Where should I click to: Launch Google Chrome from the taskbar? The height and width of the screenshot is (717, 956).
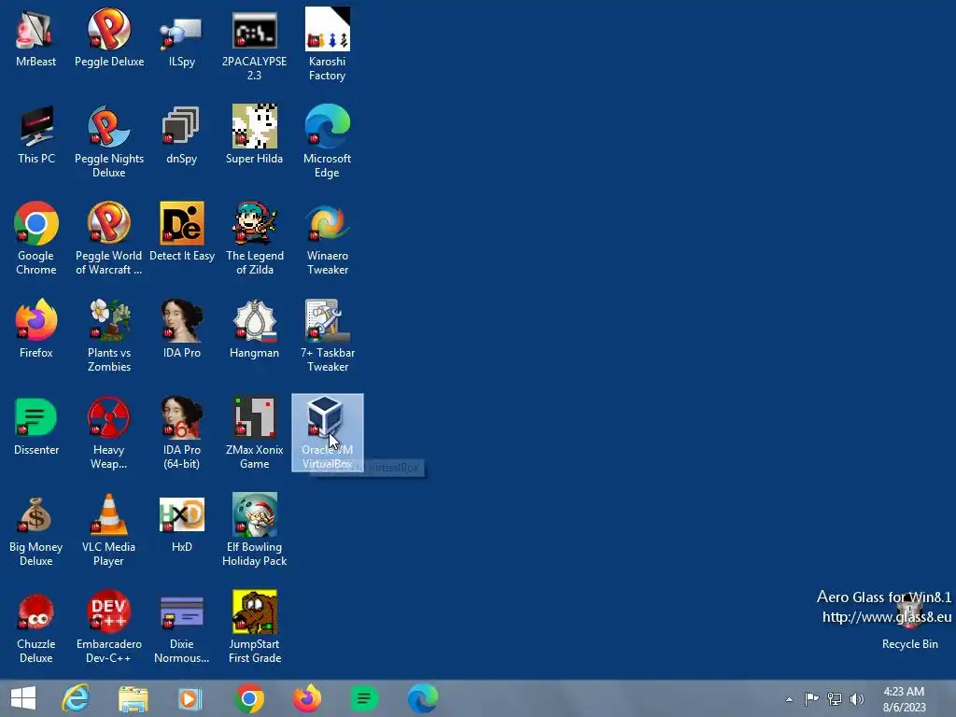[248, 698]
